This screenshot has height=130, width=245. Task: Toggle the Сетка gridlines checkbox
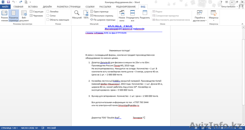pyautogui.click(x=48, y=16)
